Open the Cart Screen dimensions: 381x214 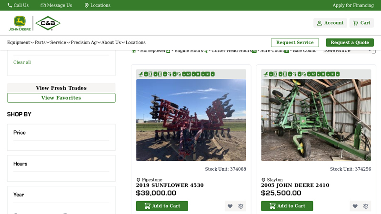(x=361, y=23)
